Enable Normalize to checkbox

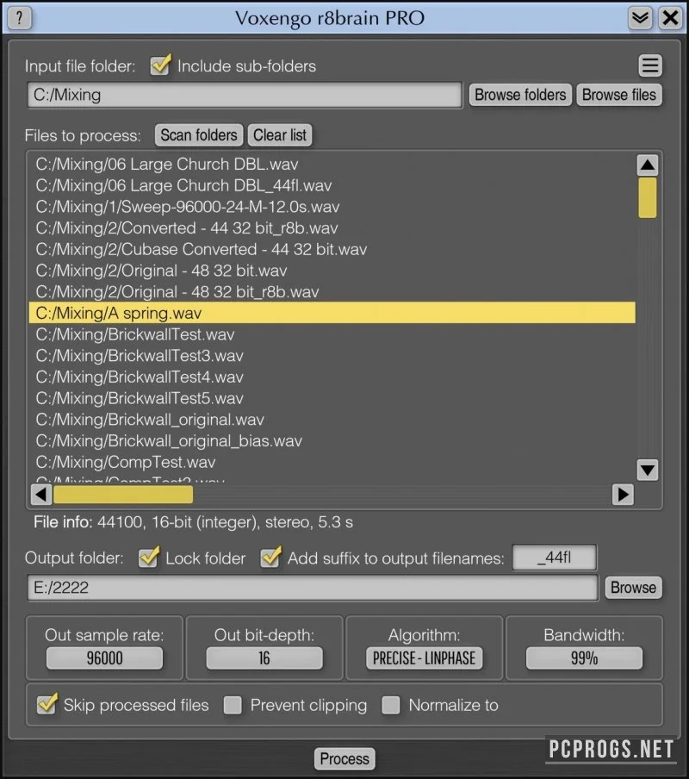pyautogui.click(x=391, y=705)
